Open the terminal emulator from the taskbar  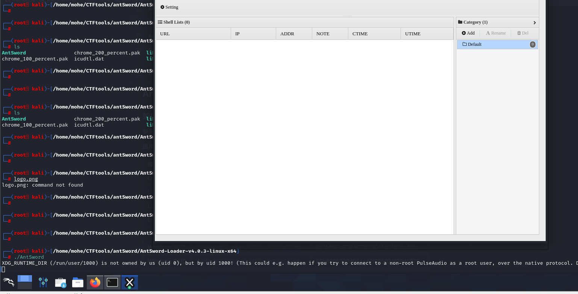(112, 282)
